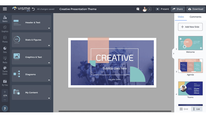Open the Basics sidebar panel
206x118 pixels.
coord(5,19)
